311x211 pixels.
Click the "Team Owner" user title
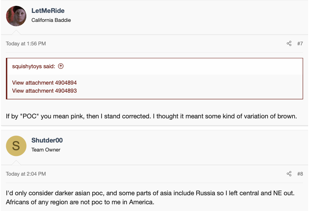click(46, 150)
